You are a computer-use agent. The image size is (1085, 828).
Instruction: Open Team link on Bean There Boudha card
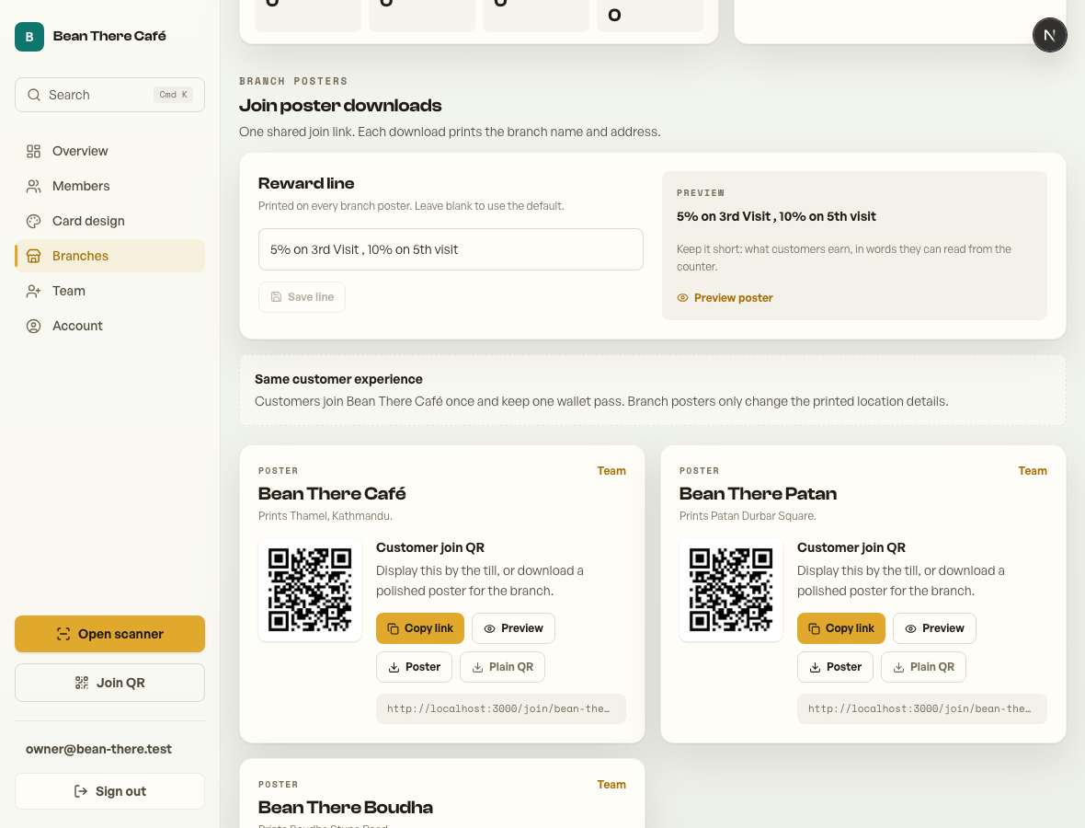[x=611, y=785]
